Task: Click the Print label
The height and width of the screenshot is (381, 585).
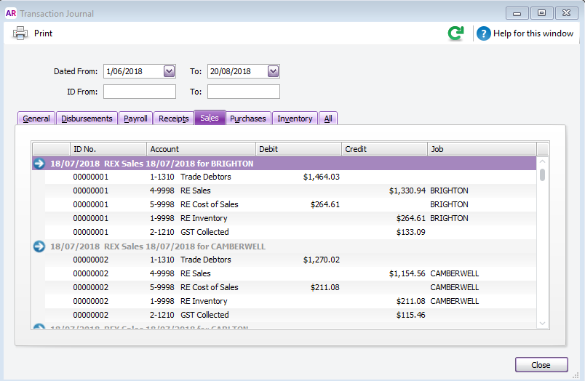Action: (x=43, y=33)
